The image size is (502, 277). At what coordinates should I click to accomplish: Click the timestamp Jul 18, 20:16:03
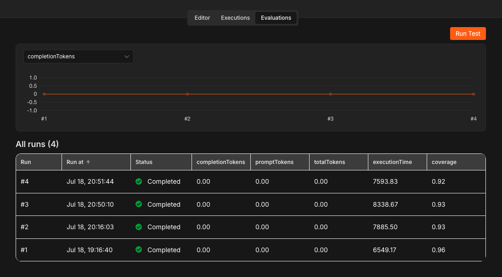(x=90, y=227)
